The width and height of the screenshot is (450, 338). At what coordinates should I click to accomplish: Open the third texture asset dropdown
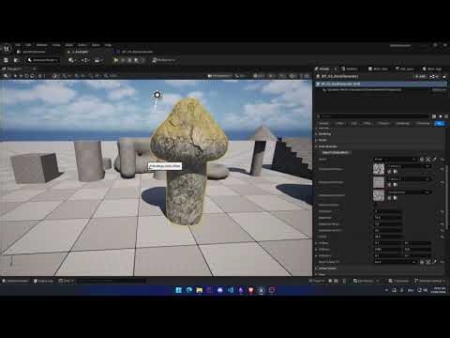[410, 192]
